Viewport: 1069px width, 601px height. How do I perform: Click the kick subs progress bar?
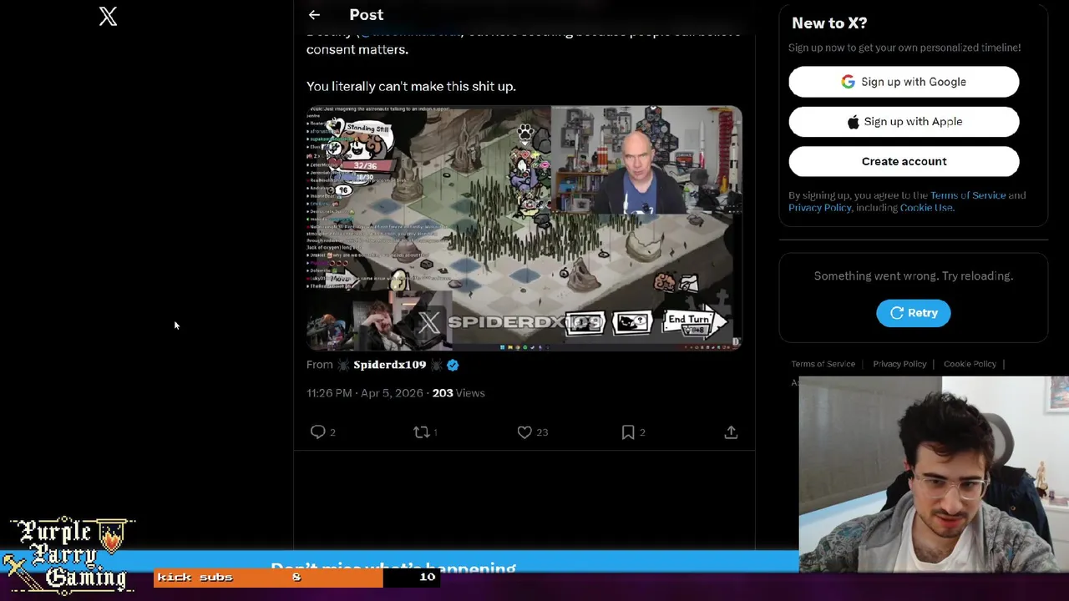click(296, 577)
